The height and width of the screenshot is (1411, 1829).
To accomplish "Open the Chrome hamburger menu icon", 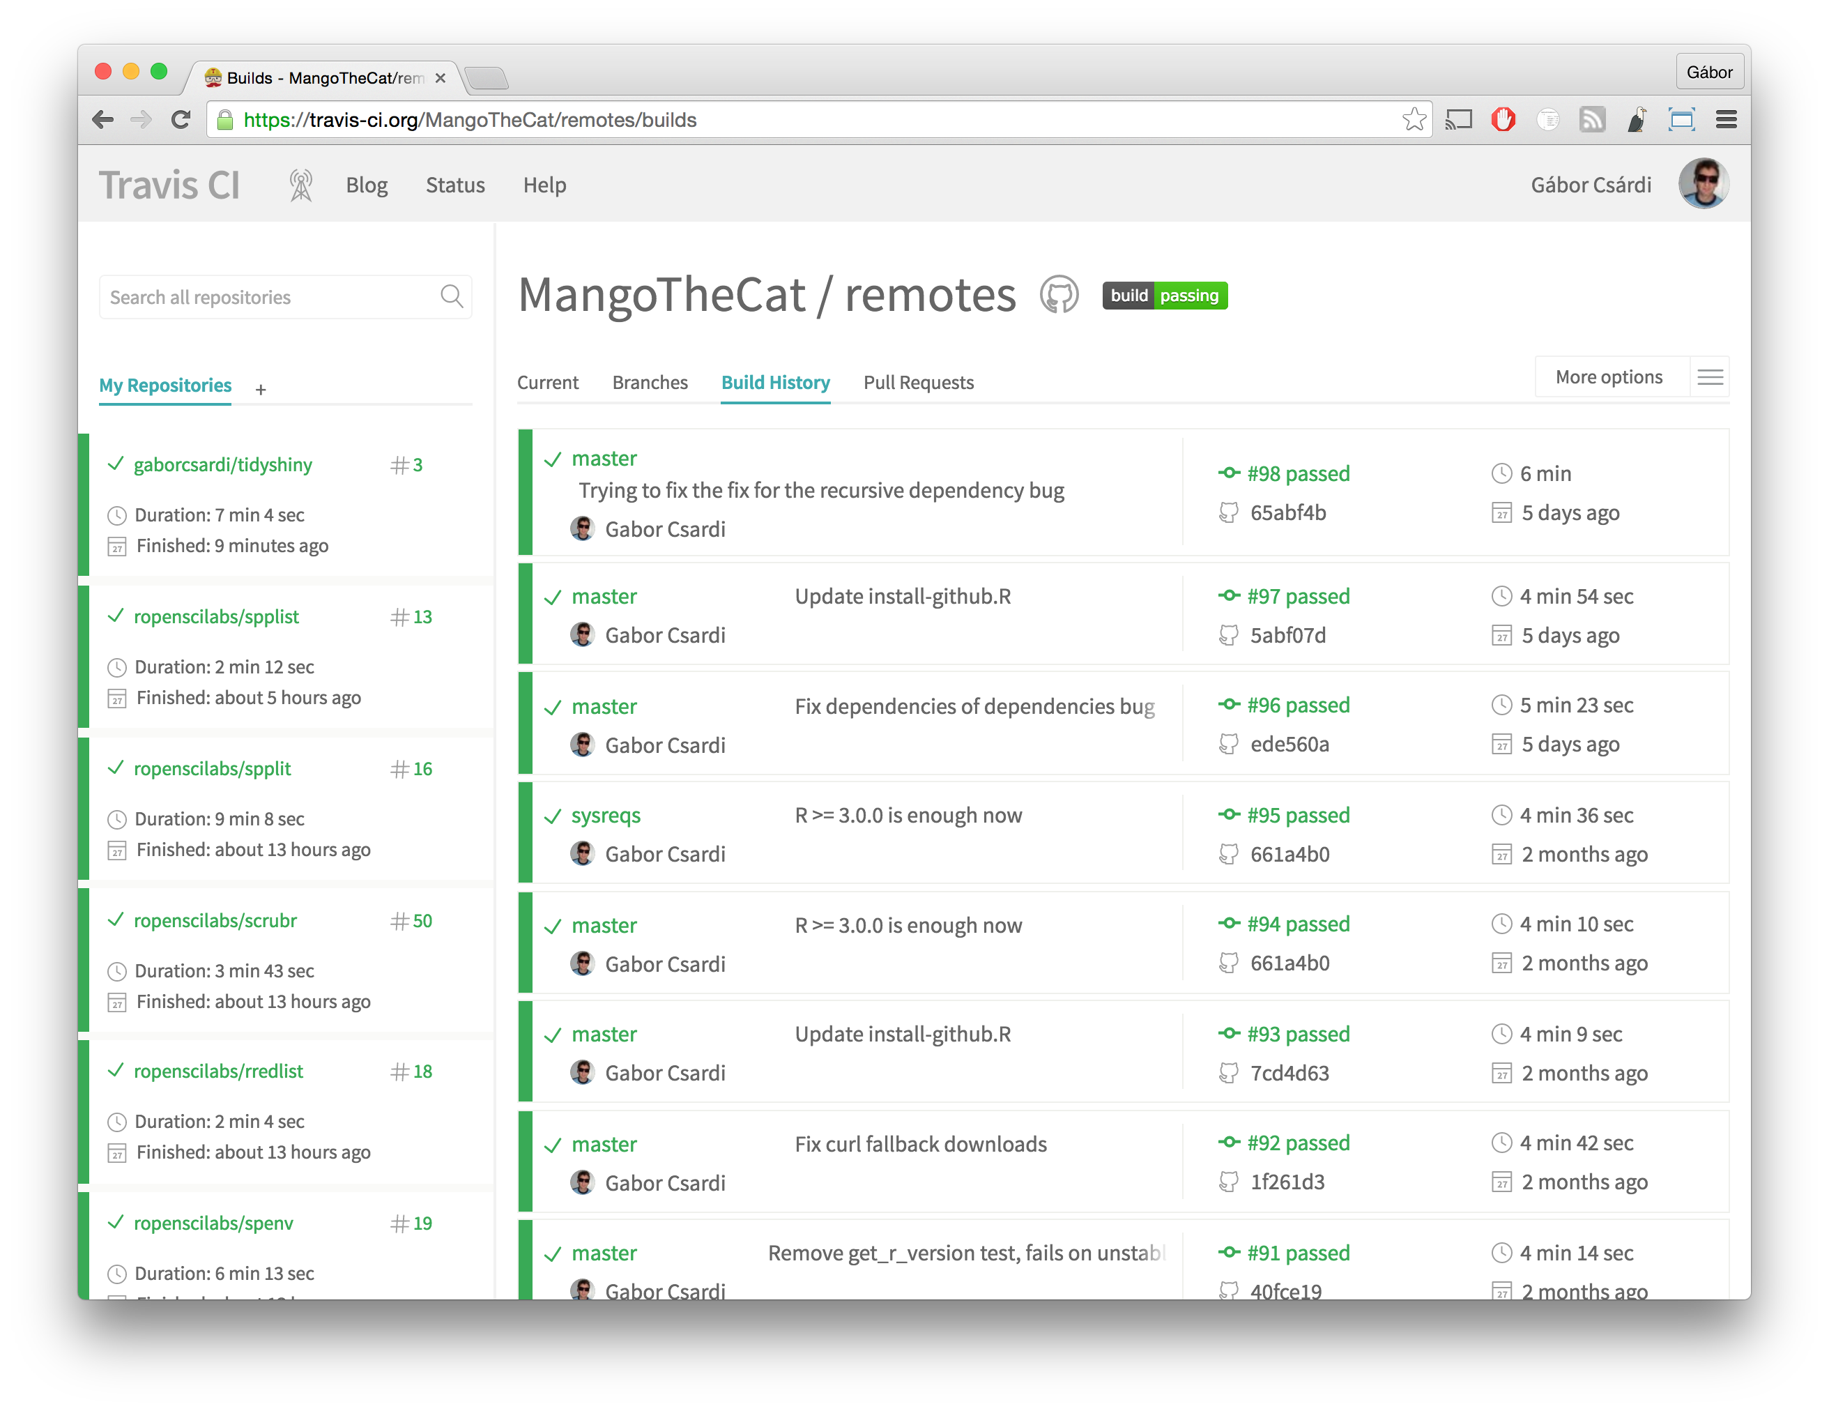I will tap(1726, 120).
